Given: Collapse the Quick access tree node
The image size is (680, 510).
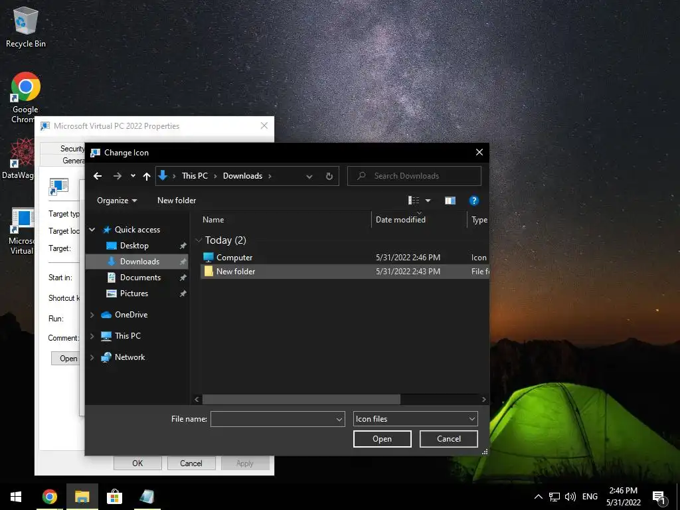Looking at the screenshot, I should click(x=92, y=230).
